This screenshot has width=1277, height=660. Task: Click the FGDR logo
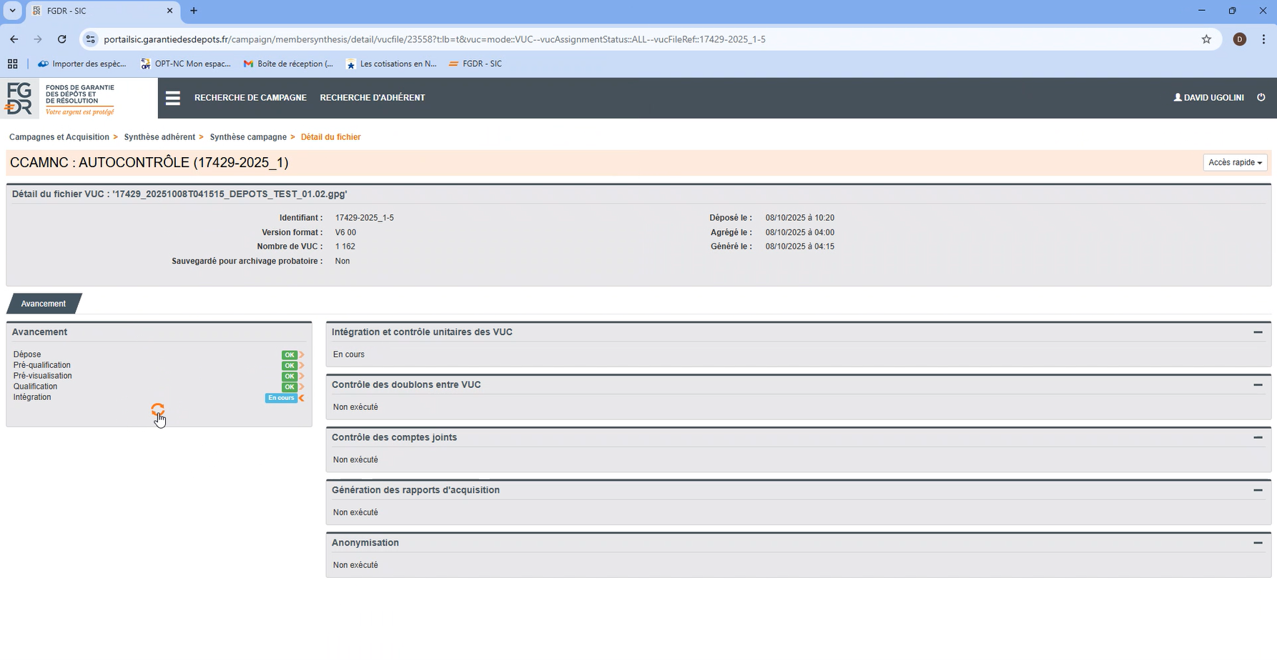[60, 99]
